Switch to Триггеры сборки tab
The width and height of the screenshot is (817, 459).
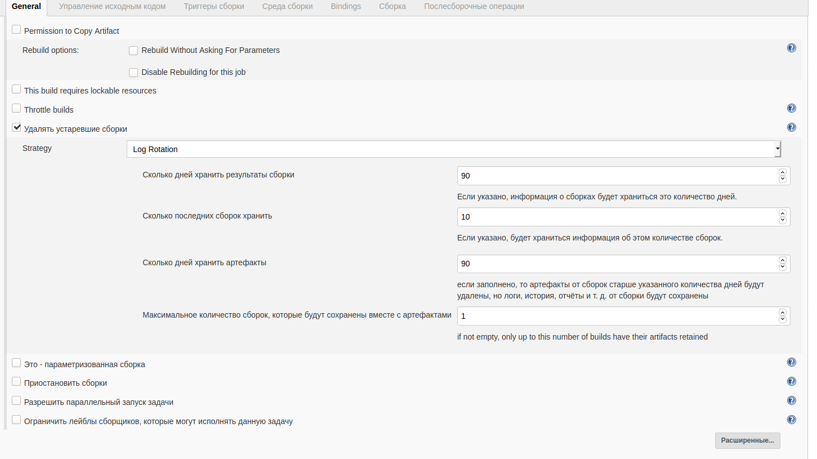coord(214,7)
